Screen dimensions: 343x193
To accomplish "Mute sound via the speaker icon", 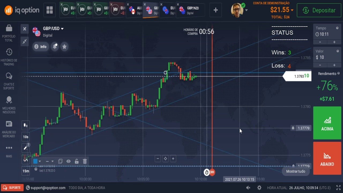I will pos(248,188).
